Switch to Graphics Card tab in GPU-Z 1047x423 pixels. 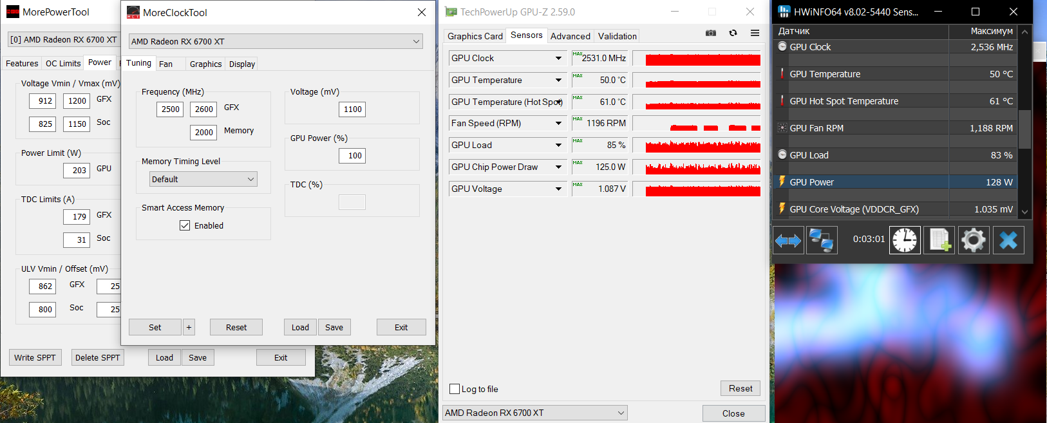475,36
